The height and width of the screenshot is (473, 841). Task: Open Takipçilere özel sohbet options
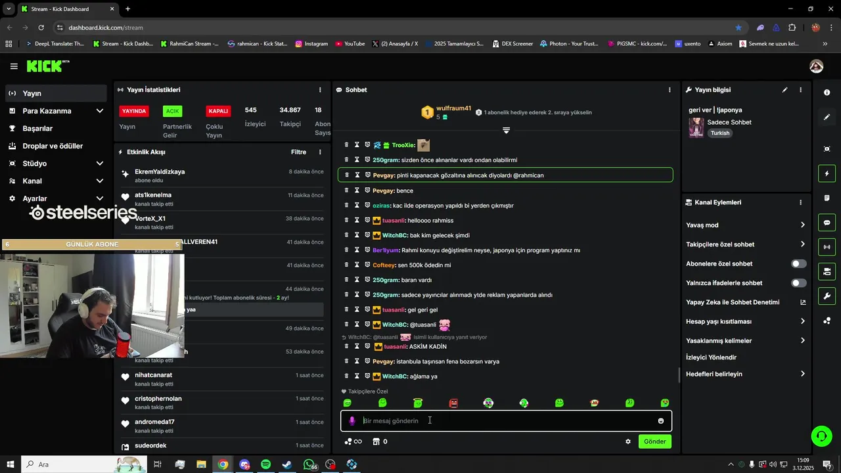point(745,244)
